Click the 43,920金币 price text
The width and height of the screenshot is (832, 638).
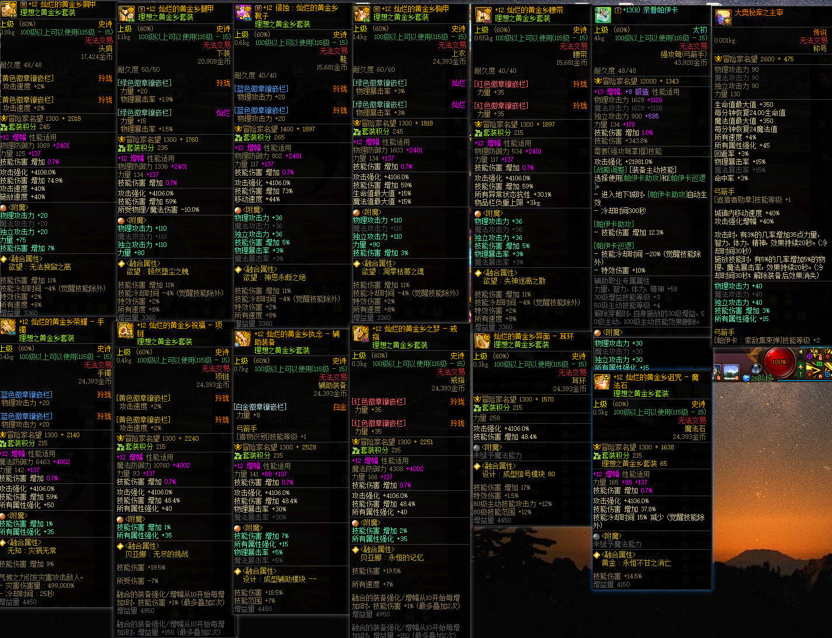click(690, 62)
